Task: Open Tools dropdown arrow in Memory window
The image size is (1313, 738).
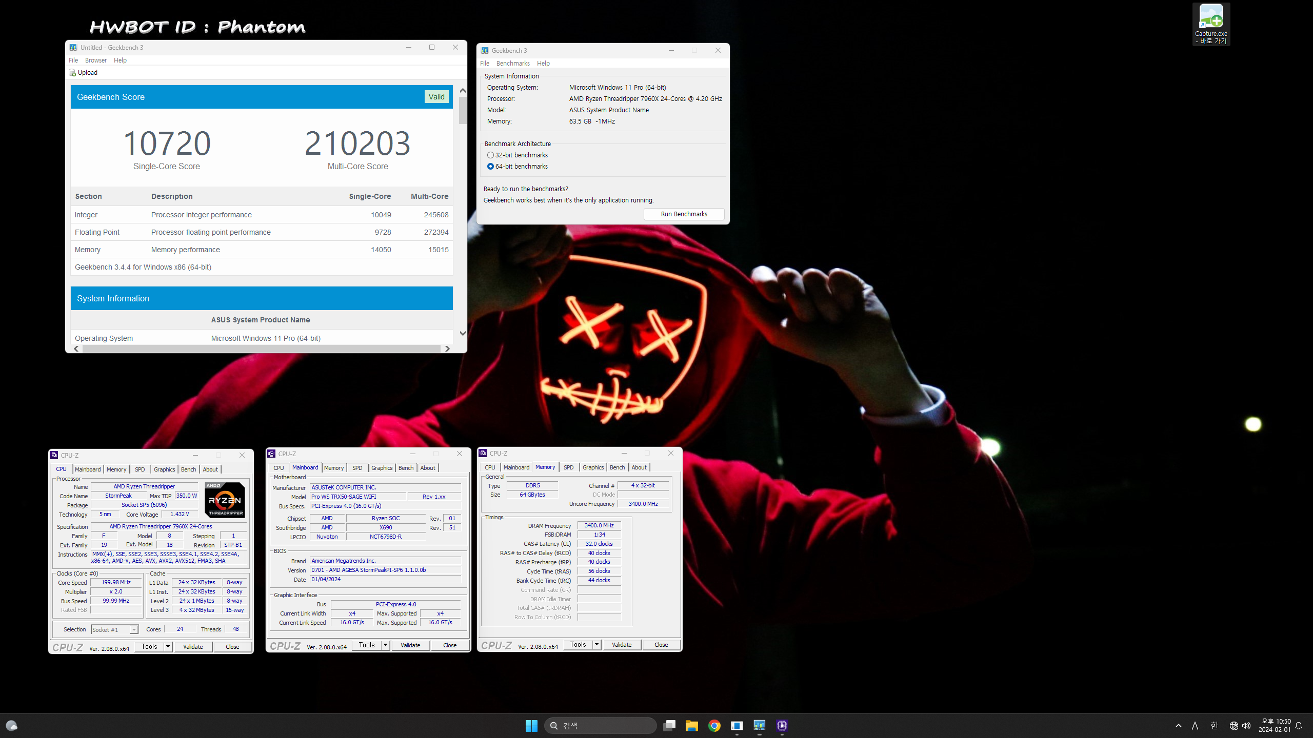Action: [x=596, y=645]
